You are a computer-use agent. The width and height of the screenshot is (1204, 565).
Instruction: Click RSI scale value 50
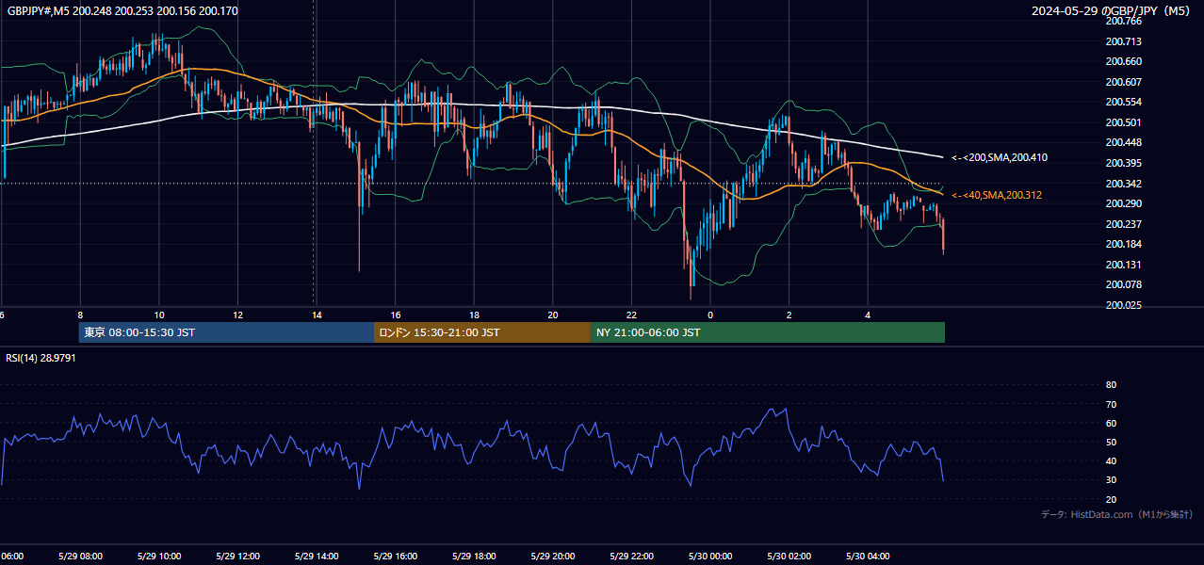tap(1111, 442)
